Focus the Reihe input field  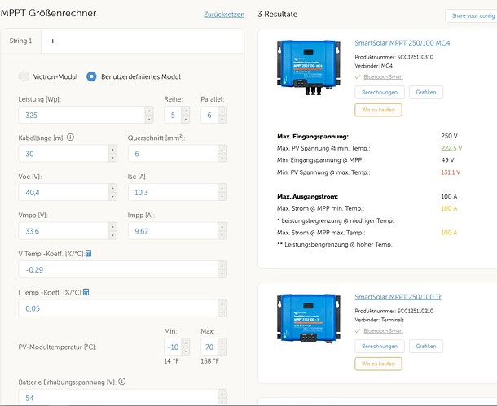coord(173,115)
